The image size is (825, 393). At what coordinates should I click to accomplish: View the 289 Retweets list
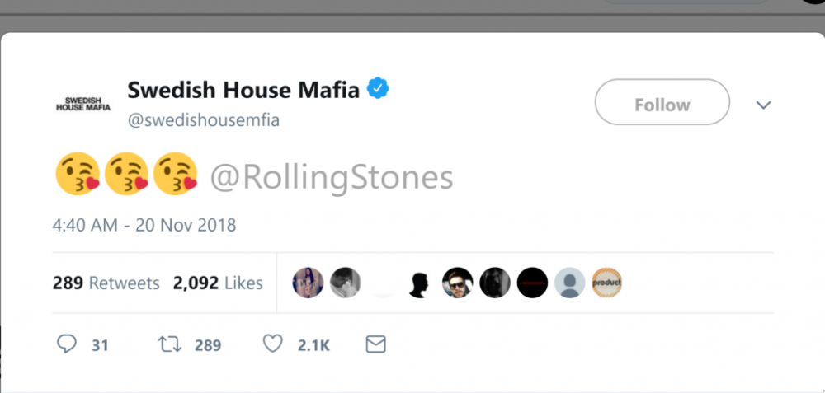[x=106, y=283]
